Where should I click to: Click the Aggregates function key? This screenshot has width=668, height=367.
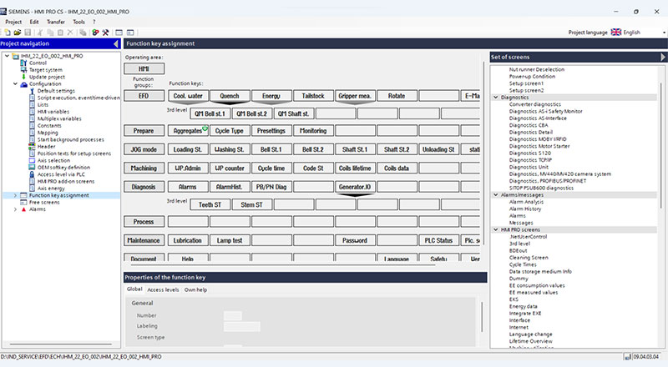point(188,131)
